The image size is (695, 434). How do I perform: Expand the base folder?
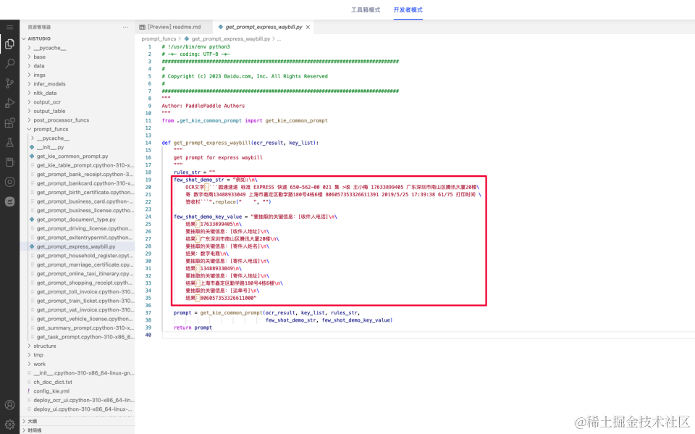point(39,57)
